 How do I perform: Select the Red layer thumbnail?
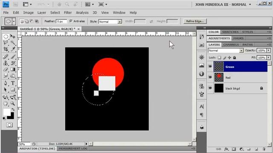point(219,77)
